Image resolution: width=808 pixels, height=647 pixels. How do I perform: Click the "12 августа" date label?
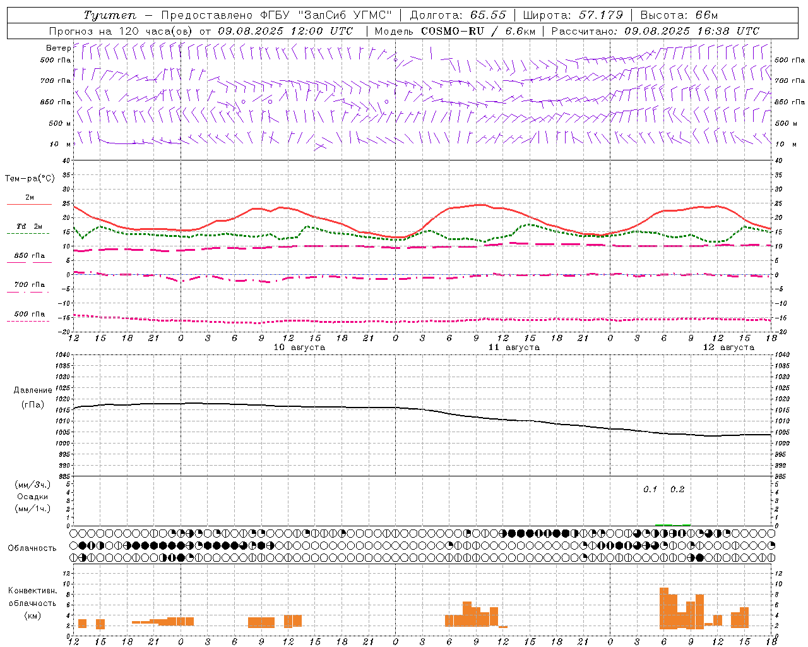tap(728, 348)
